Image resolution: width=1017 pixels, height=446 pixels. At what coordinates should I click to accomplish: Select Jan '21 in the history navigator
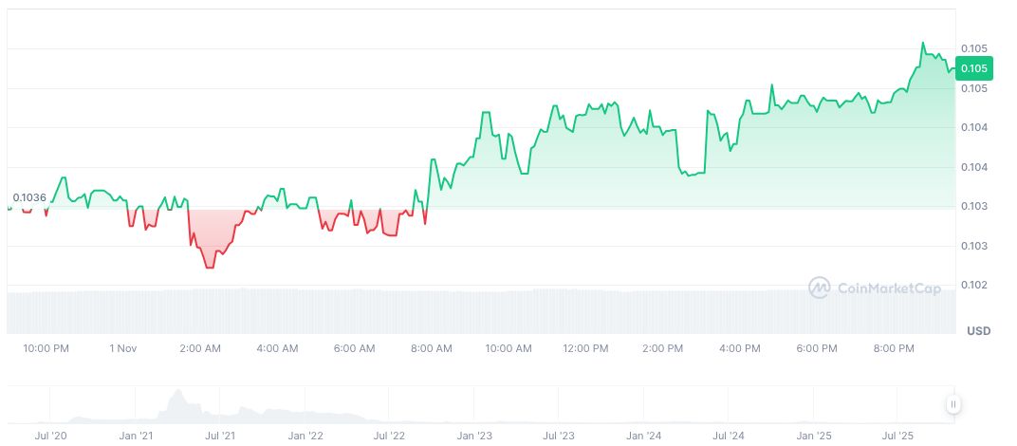point(137,436)
